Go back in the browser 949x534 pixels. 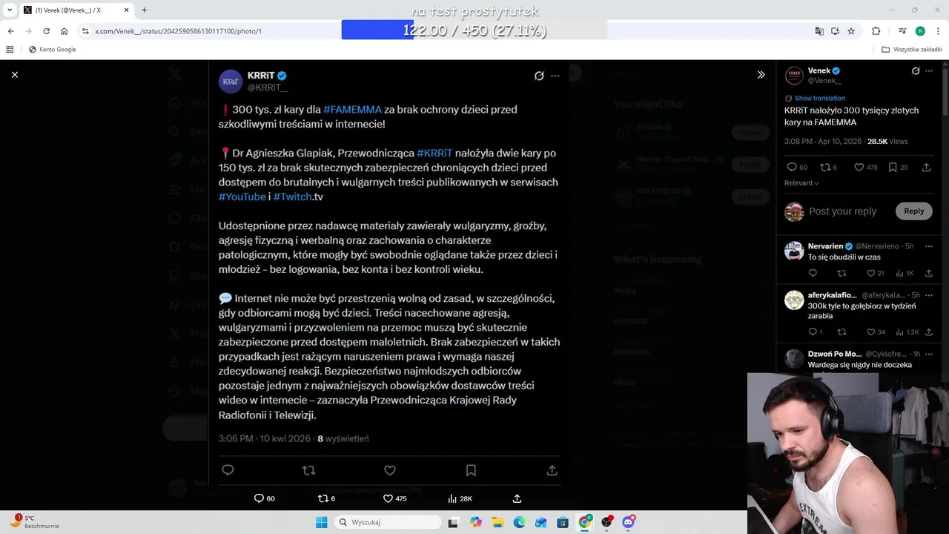coord(10,31)
